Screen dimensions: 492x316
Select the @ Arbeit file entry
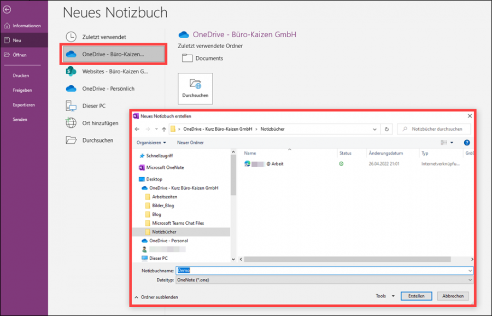point(264,164)
